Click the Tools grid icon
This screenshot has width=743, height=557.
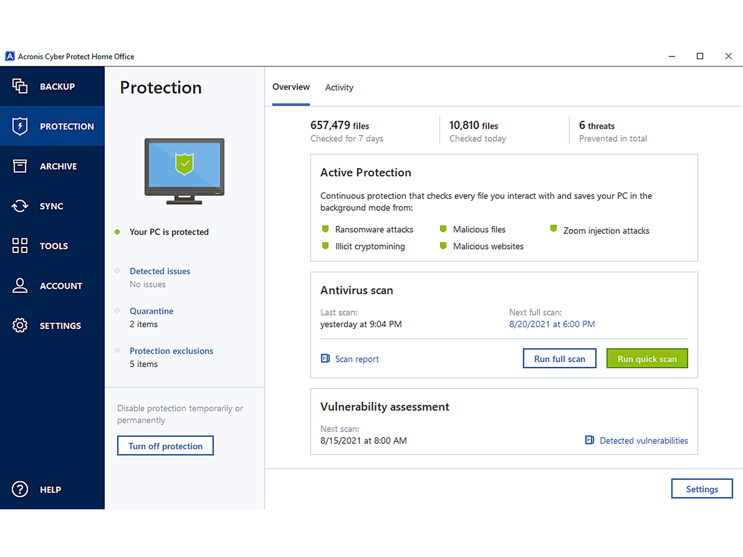tap(20, 245)
